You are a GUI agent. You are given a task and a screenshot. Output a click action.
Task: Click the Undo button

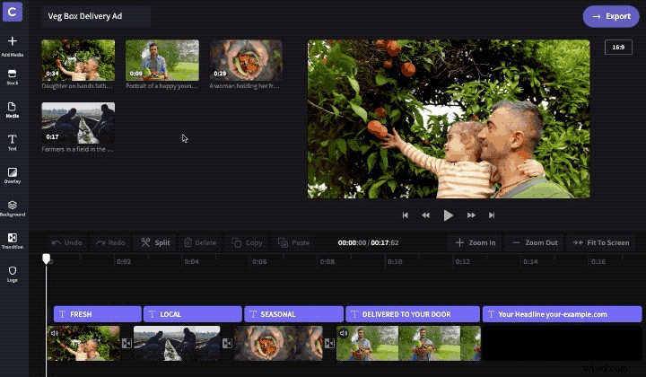coord(67,242)
